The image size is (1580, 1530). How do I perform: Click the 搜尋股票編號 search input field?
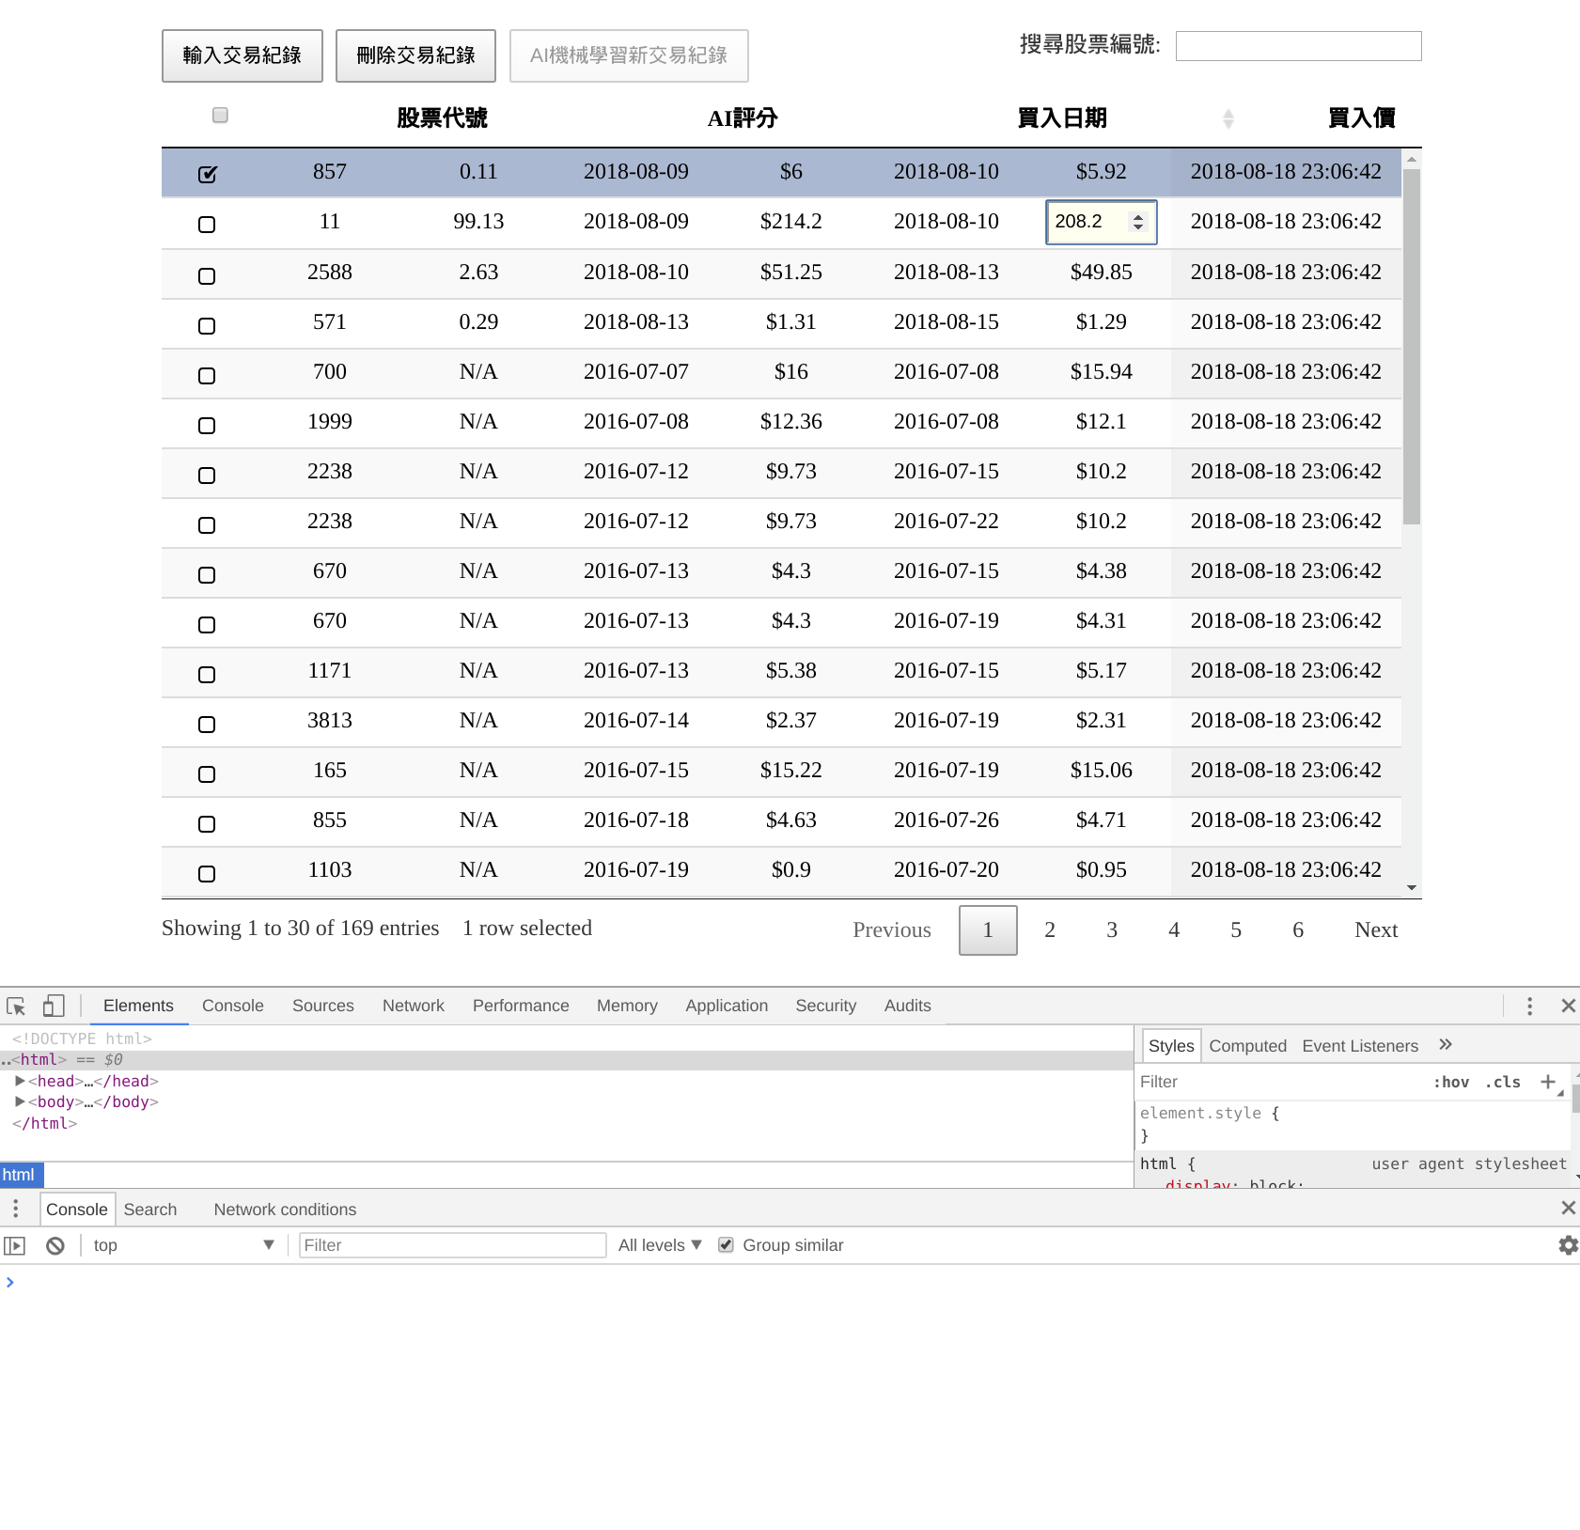[1298, 46]
